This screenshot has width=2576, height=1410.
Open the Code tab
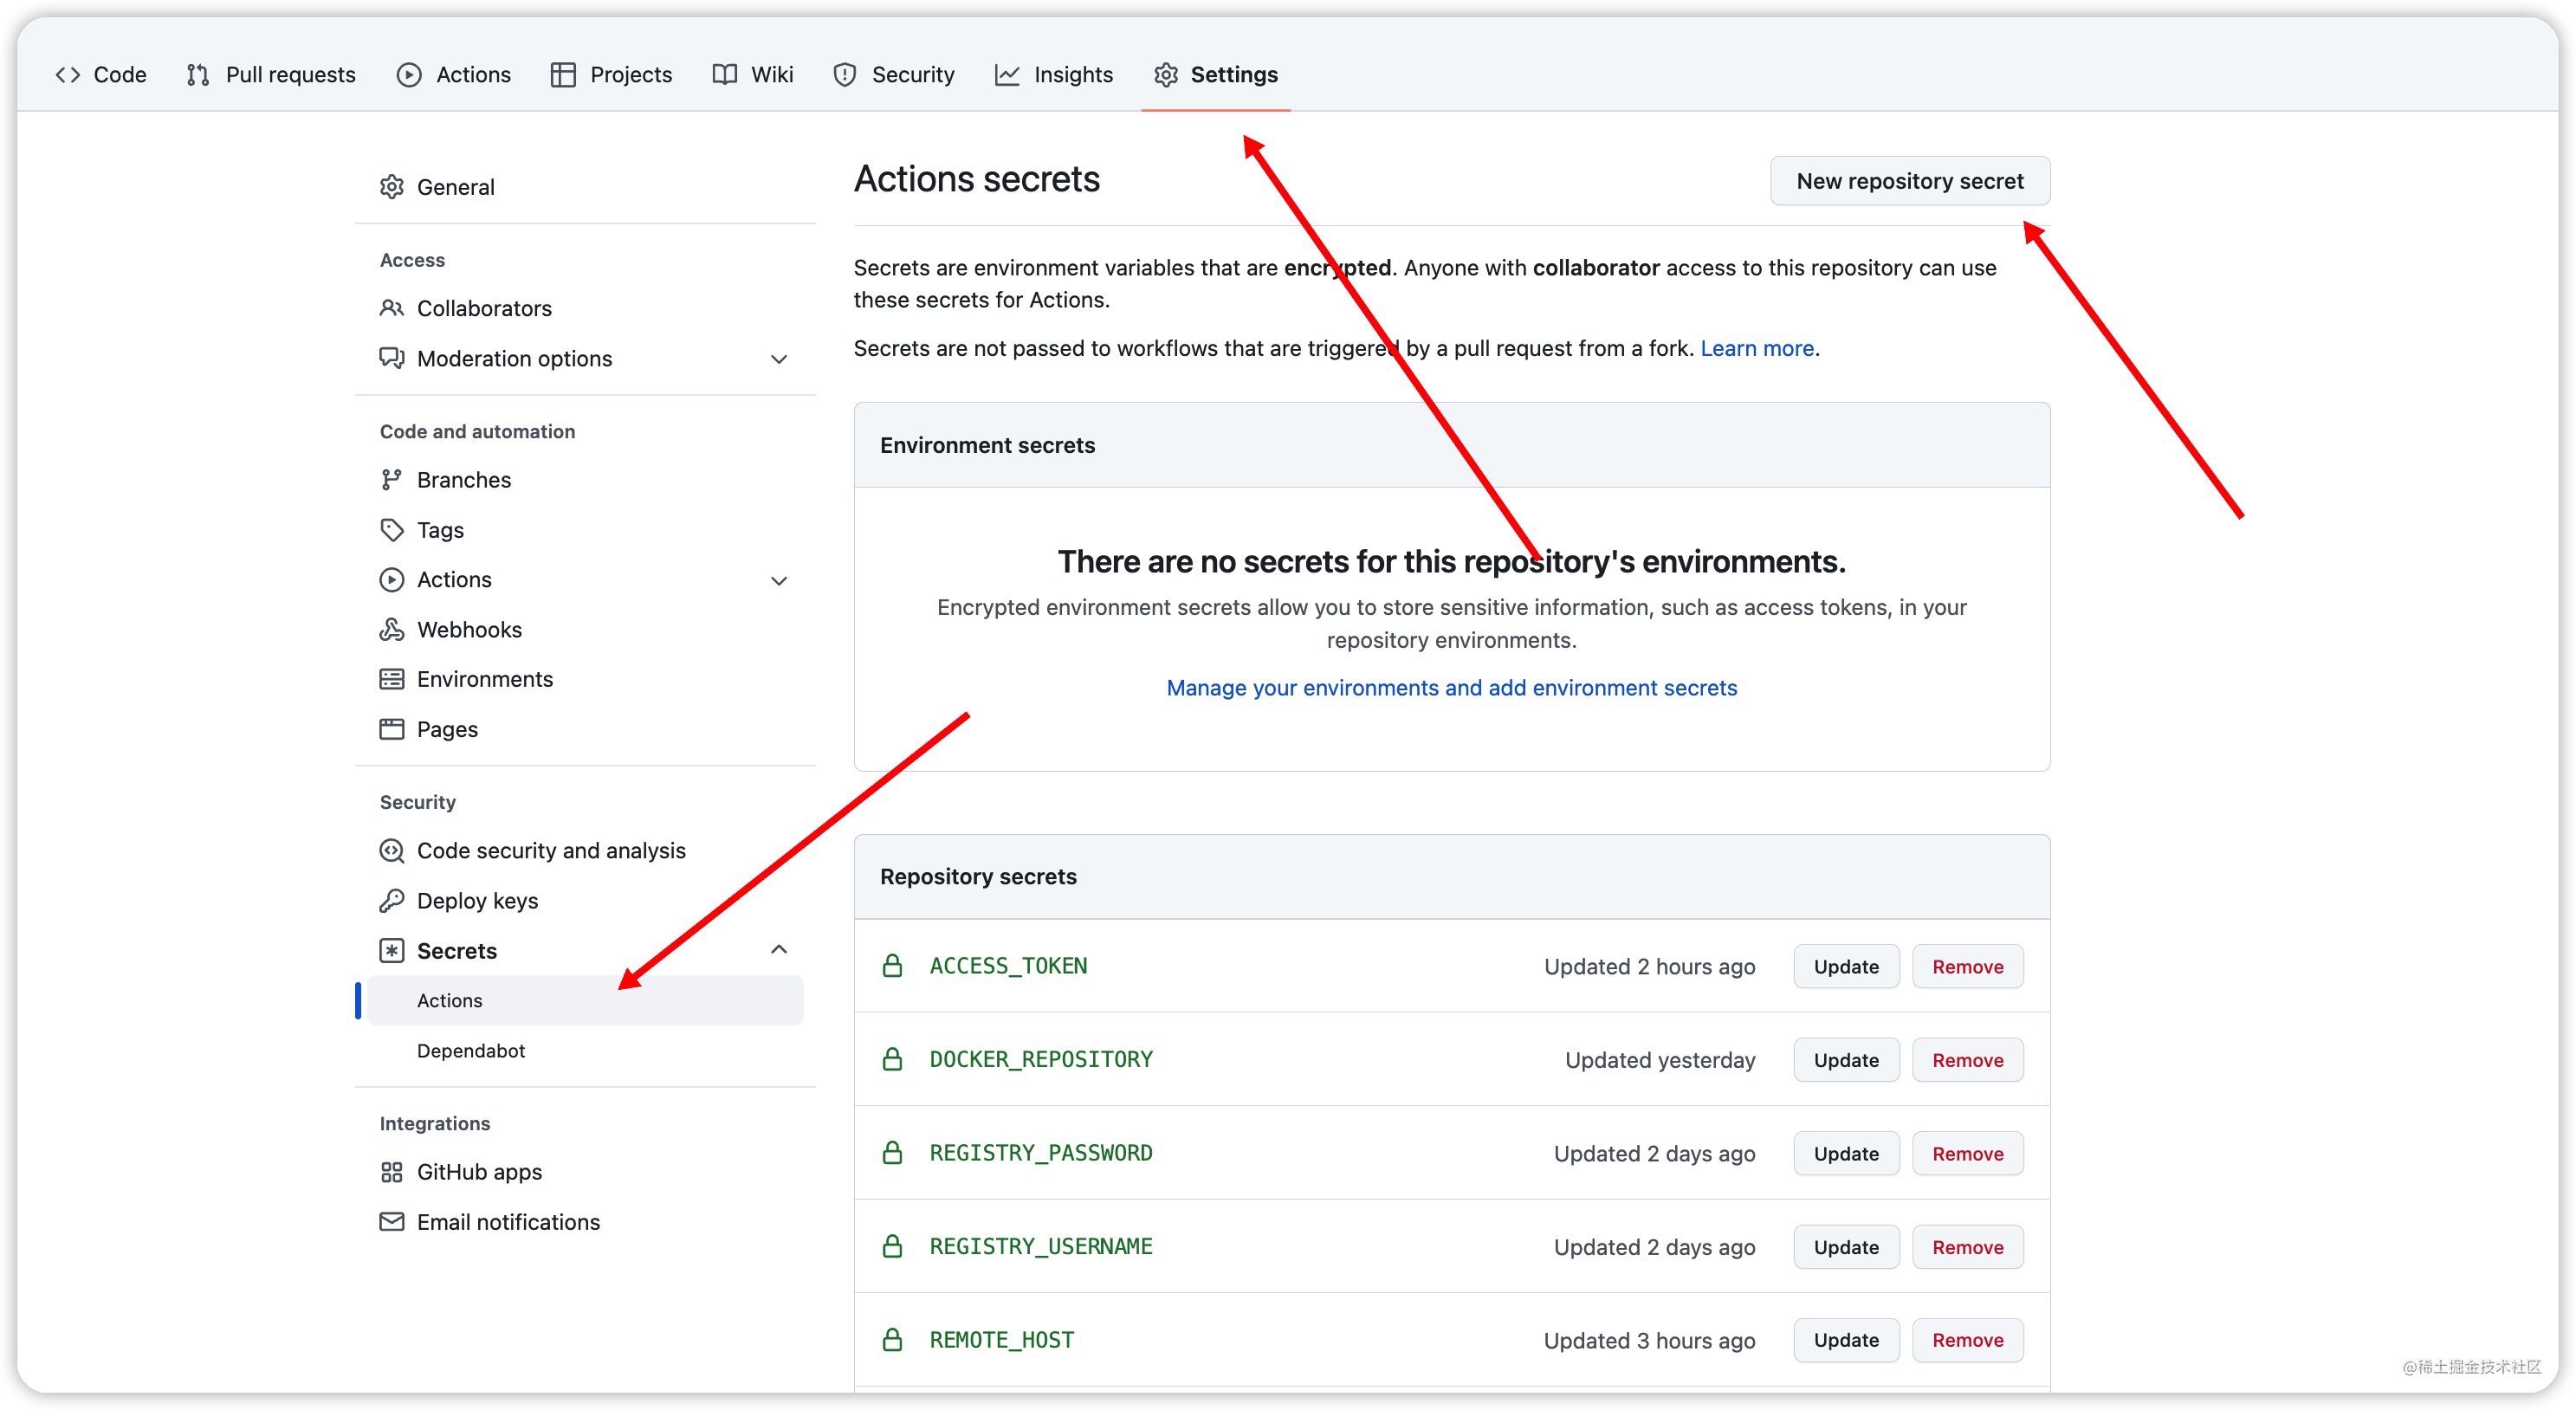pos(101,75)
